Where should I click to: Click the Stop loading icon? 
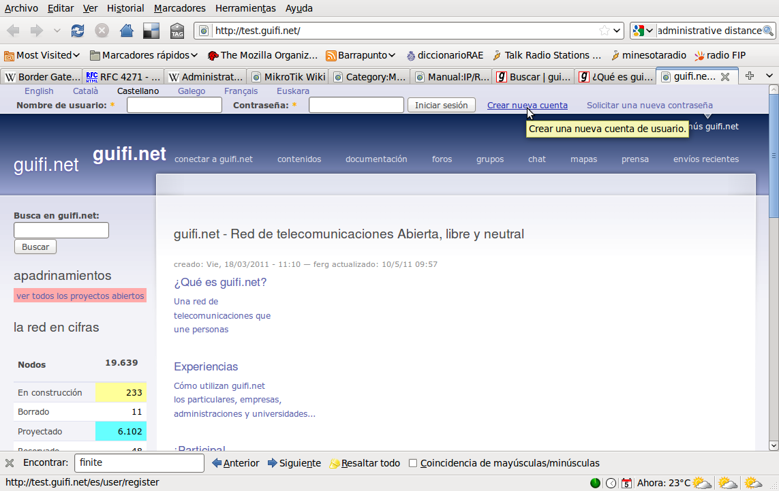102,31
